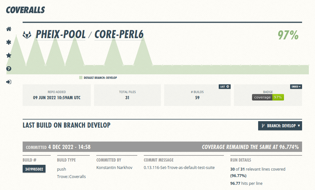This screenshot has width=315, height=190.
Task: Open the question mark help icon
Action: [9, 69]
